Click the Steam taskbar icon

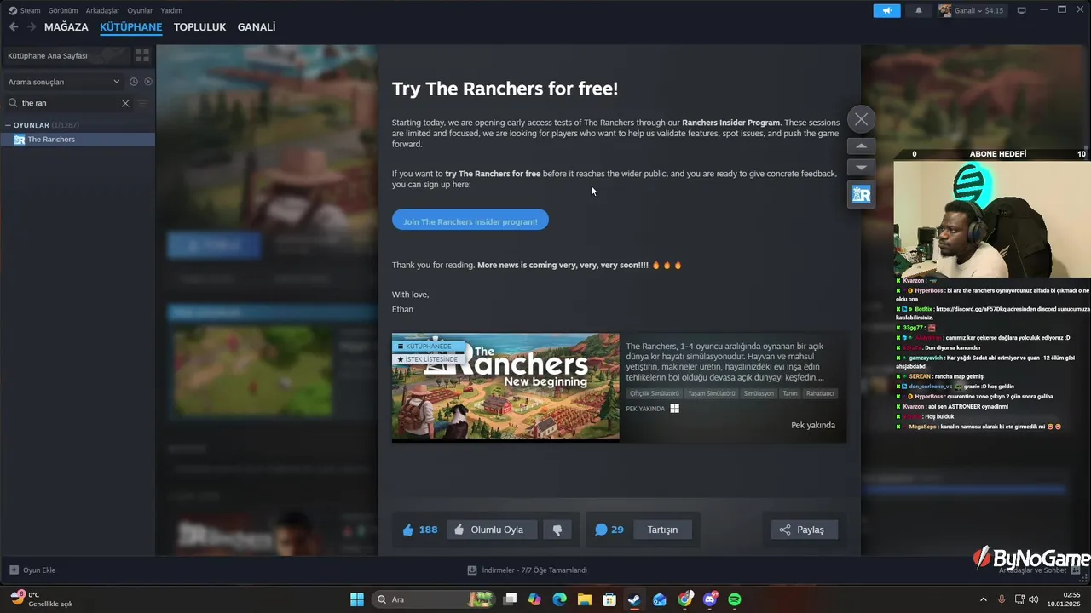634,599
